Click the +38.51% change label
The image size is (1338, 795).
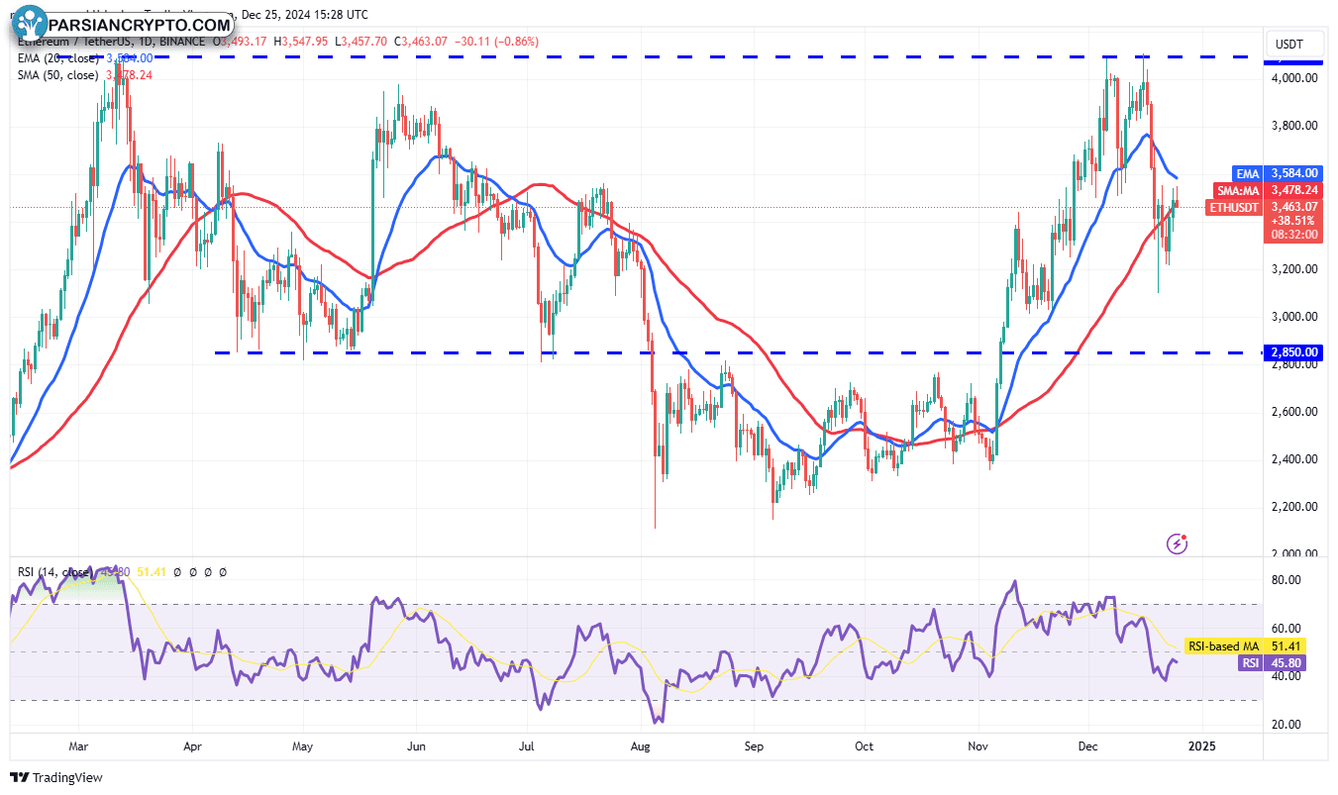point(1293,221)
